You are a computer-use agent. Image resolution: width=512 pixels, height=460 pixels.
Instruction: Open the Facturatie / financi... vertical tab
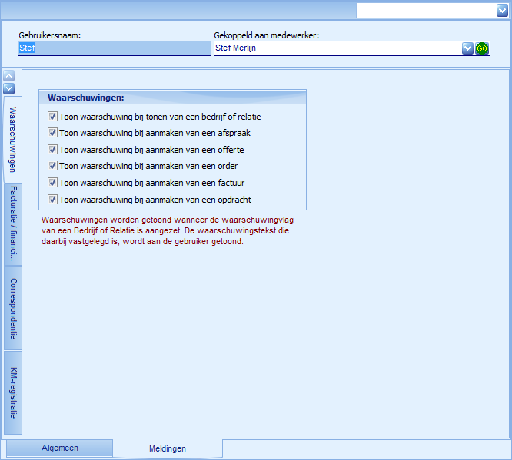pos(13,224)
